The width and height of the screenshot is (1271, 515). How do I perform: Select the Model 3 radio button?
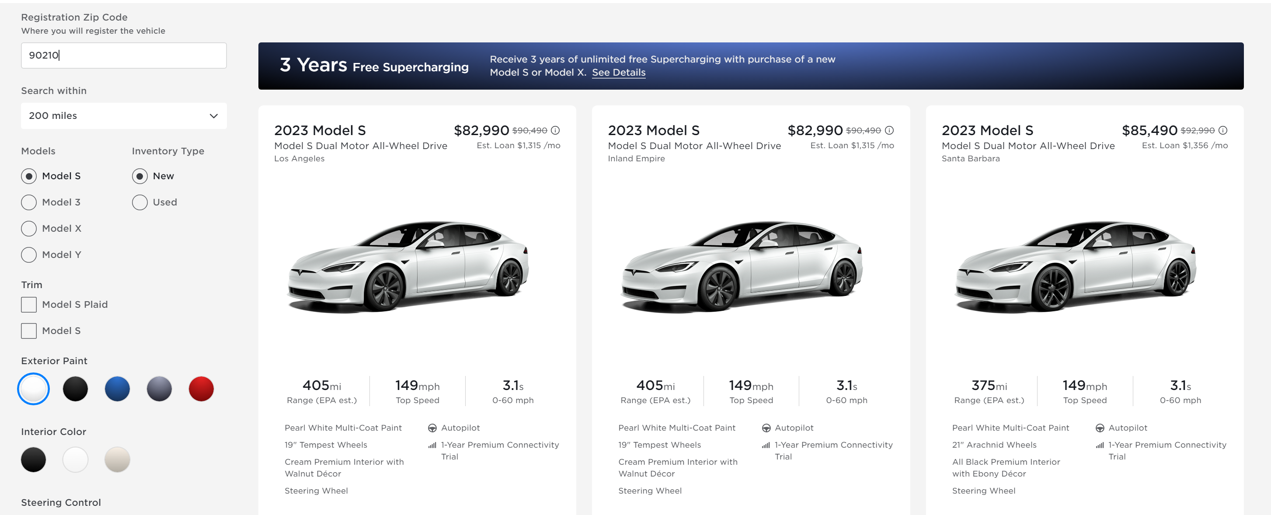(x=29, y=202)
